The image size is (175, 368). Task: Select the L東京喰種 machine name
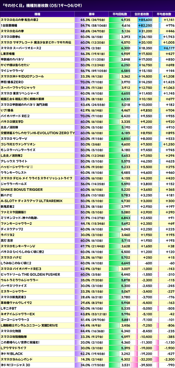point(9,54)
